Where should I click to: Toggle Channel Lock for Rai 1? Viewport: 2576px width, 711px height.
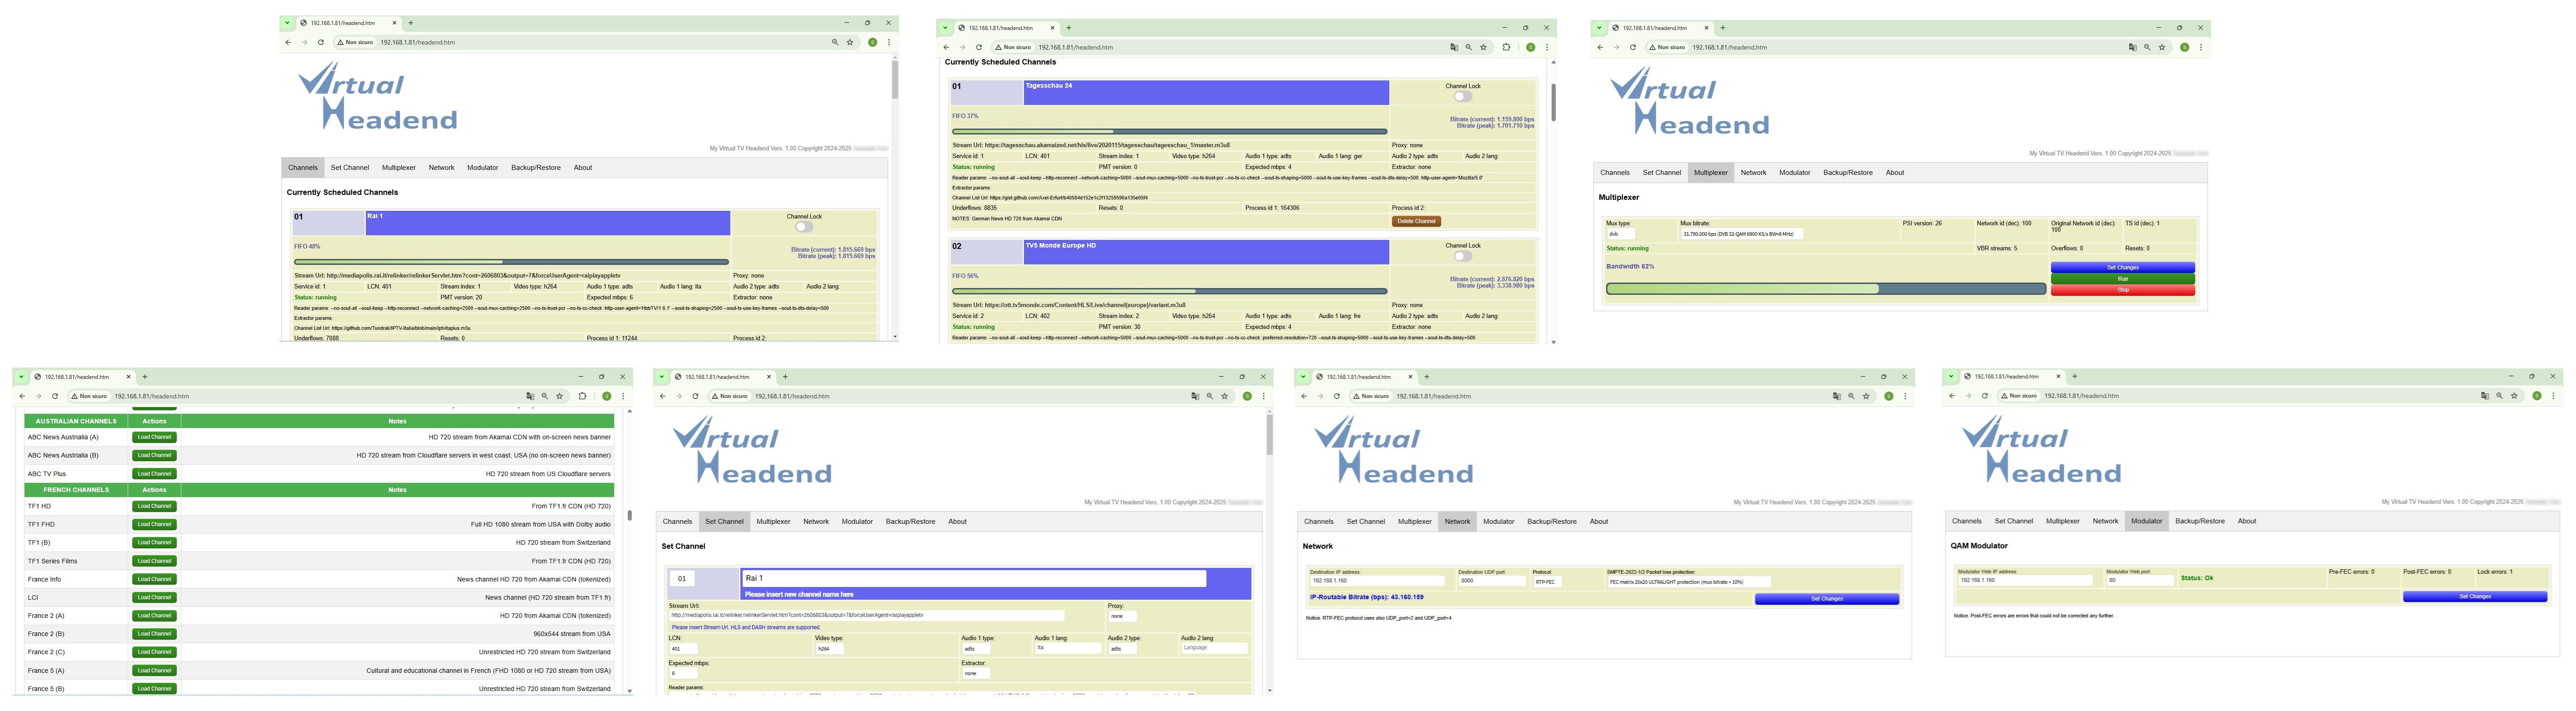point(803,227)
